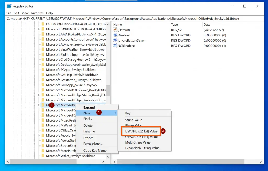
Task: Expand the Microsoft.549981C3F5F10 key
Action: tap(39, 29)
